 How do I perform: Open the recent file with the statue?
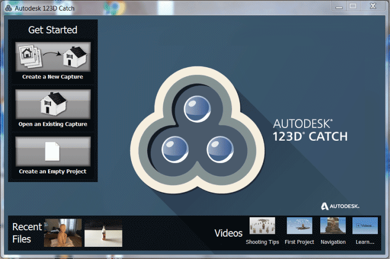(x=63, y=233)
